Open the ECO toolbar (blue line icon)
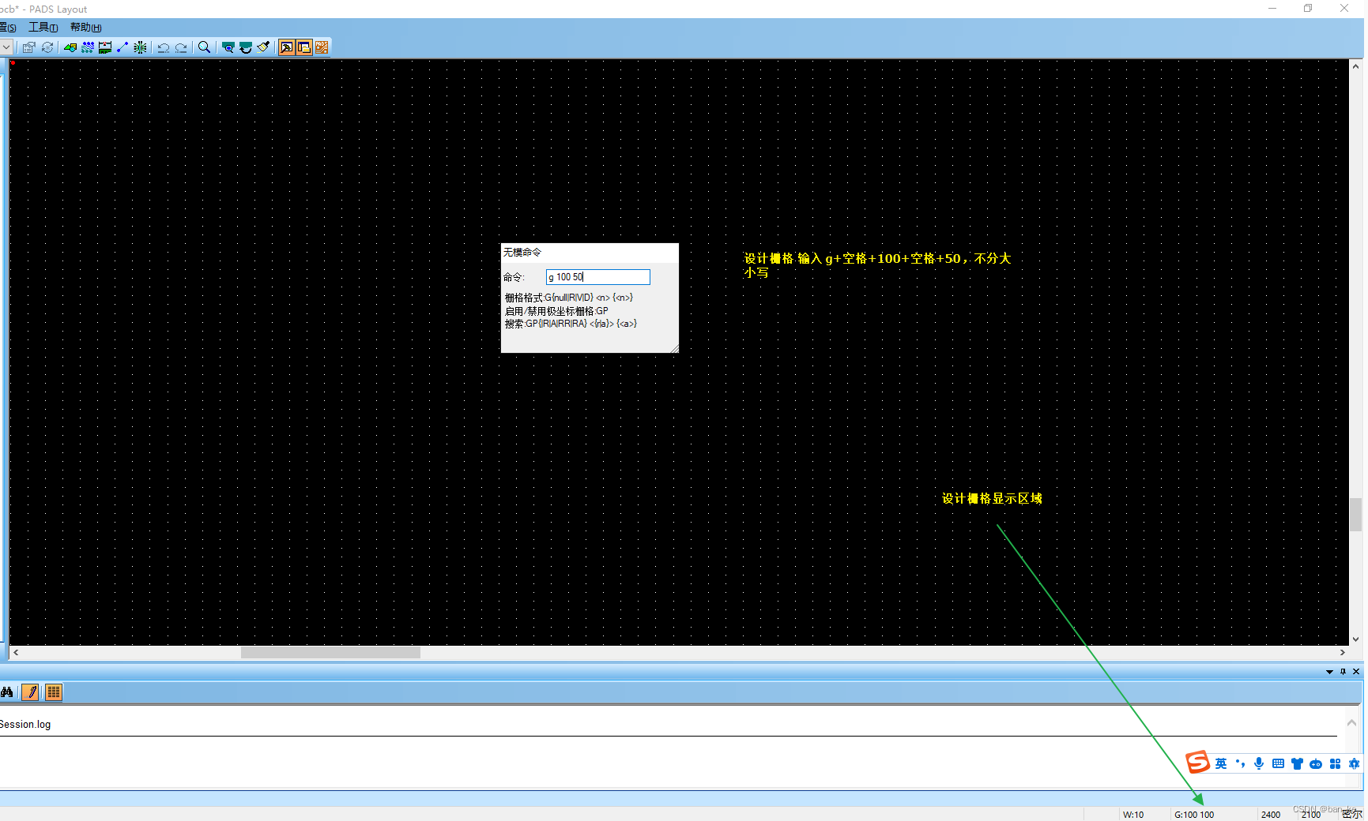The height and width of the screenshot is (821, 1368). point(122,47)
